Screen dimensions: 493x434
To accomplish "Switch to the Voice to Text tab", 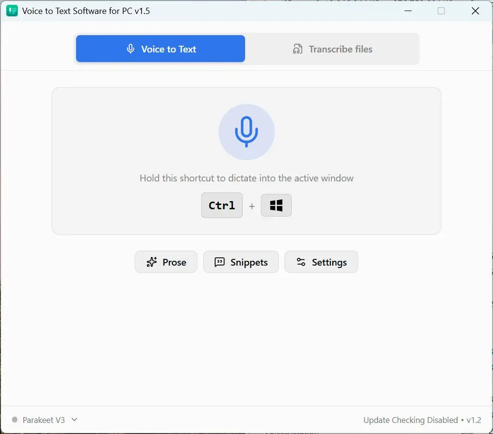I will point(160,49).
